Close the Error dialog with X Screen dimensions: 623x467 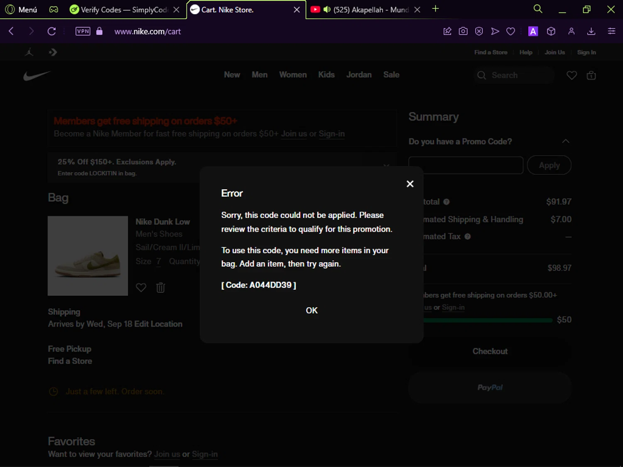[x=410, y=184]
